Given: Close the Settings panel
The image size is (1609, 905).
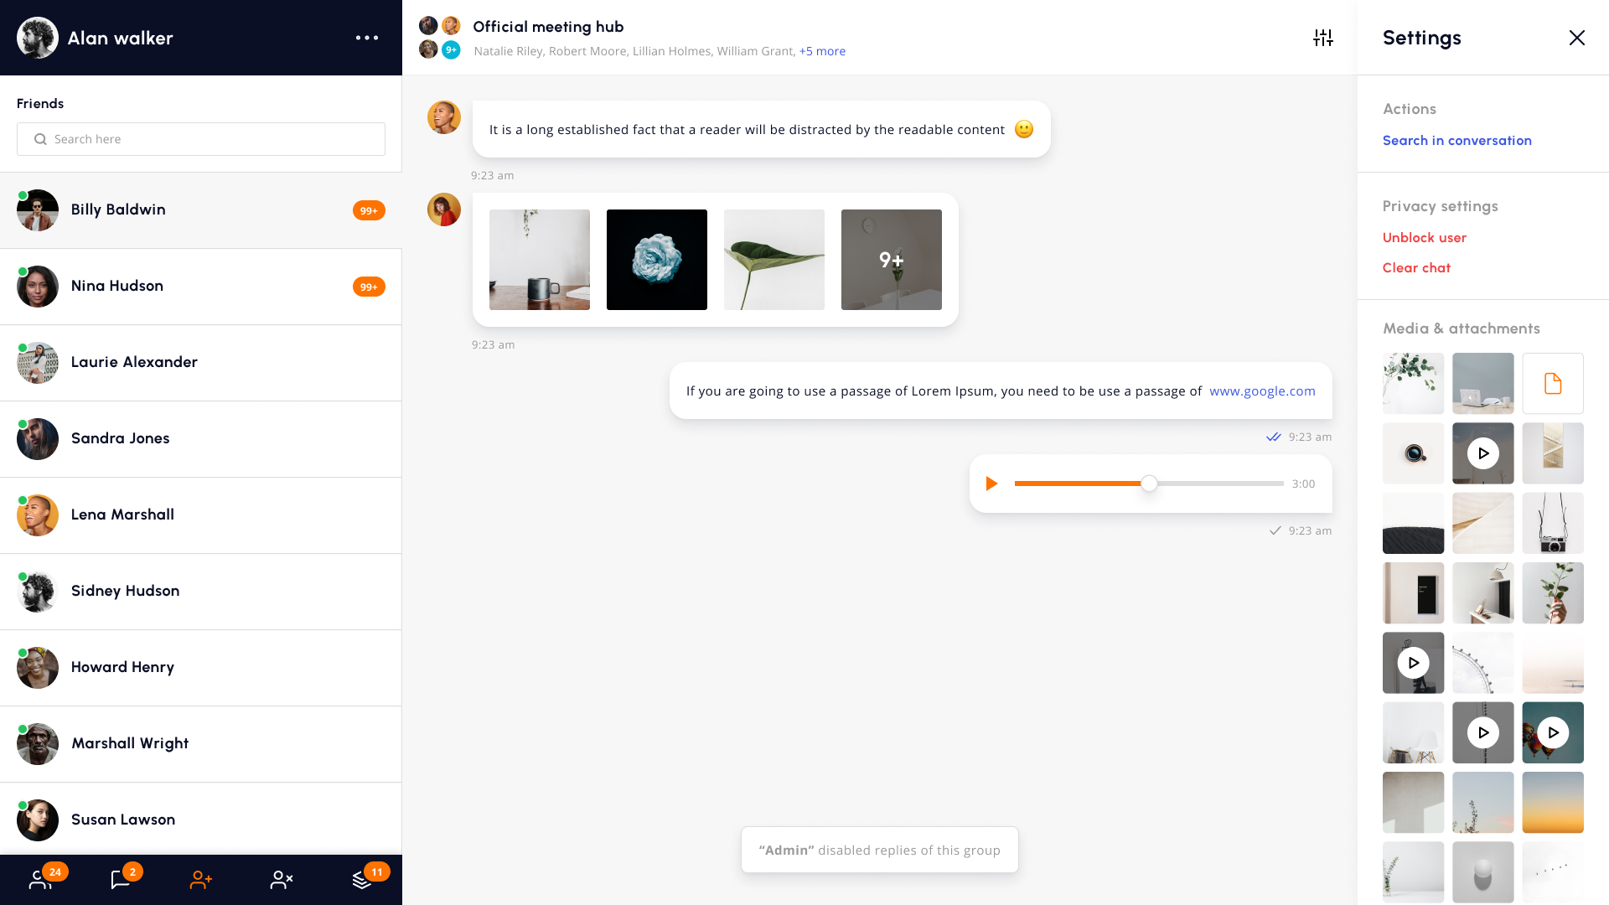Looking at the screenshot, I should tap(1576, 38).
